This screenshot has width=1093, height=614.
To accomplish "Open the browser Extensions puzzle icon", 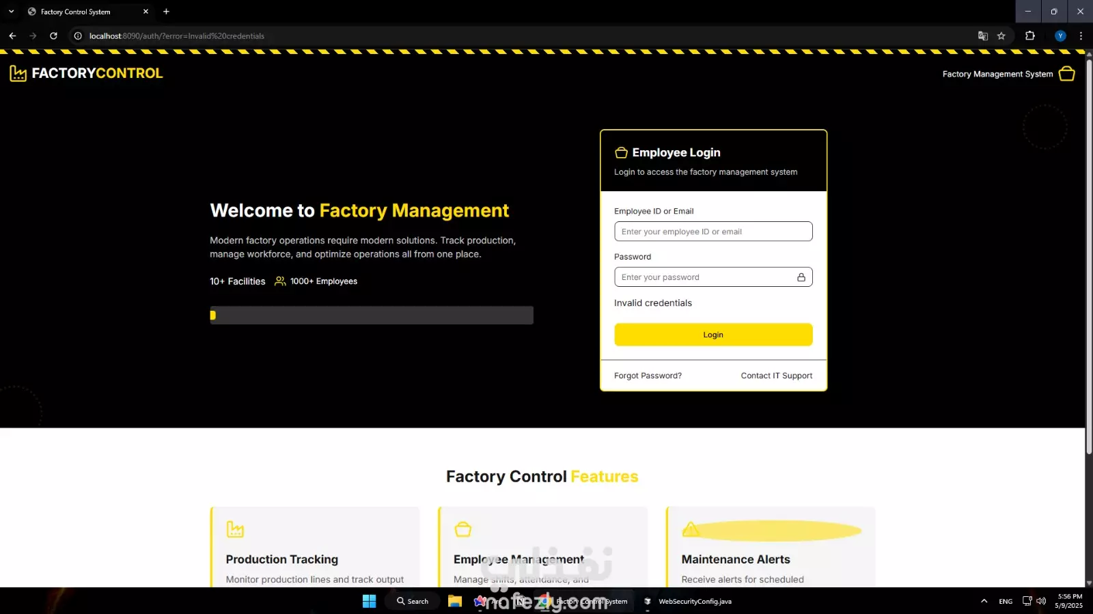I will tap(1030, 36).
